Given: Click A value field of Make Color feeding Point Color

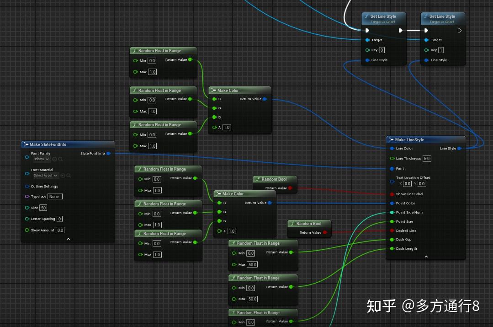Looking at the screenshot, I should tap(232, 231).
